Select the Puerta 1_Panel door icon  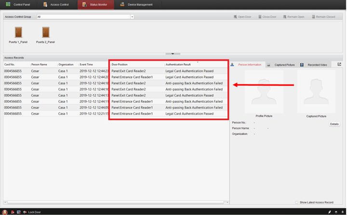pos(18,32)
